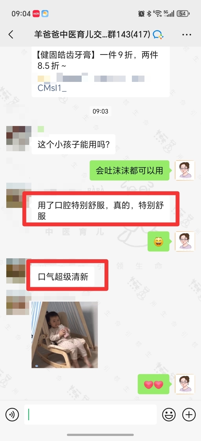Viewport: 201px width, 441px height.
Task: Open the three-dot chat menu
Action: pos(187,35)
